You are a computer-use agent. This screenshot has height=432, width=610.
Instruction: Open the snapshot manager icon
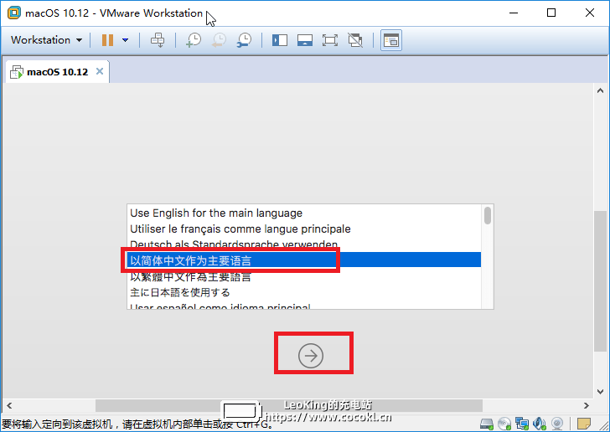click(x=245, y=40)
